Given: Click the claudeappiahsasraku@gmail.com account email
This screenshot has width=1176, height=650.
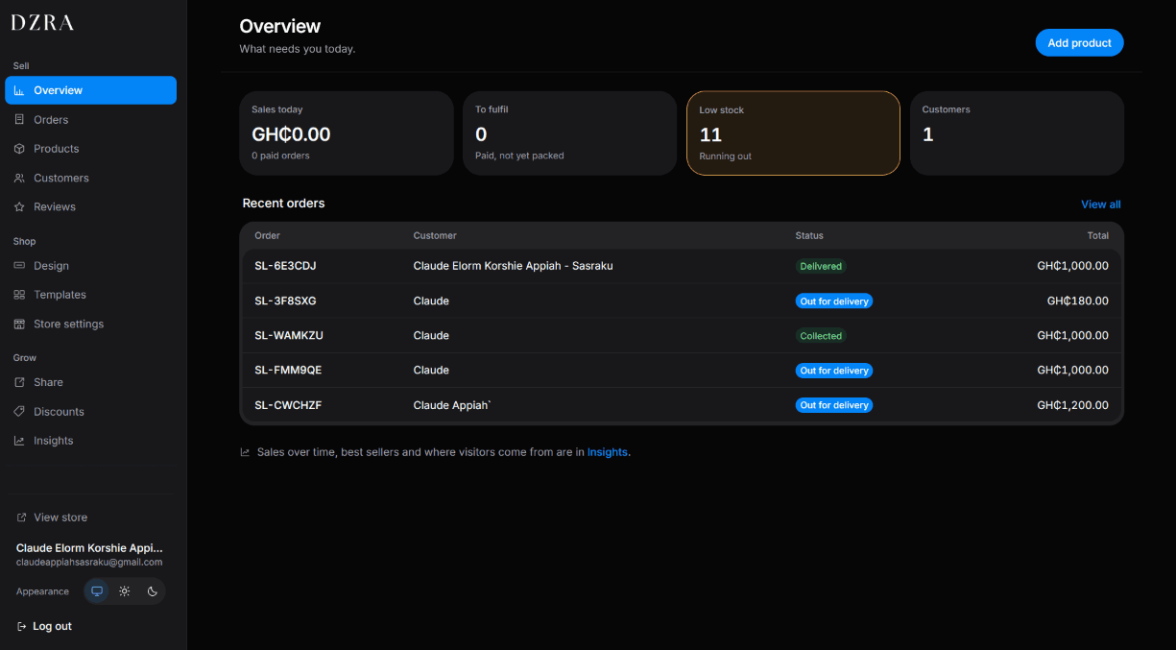Looking at the screenshot, I should pos(89,563).
